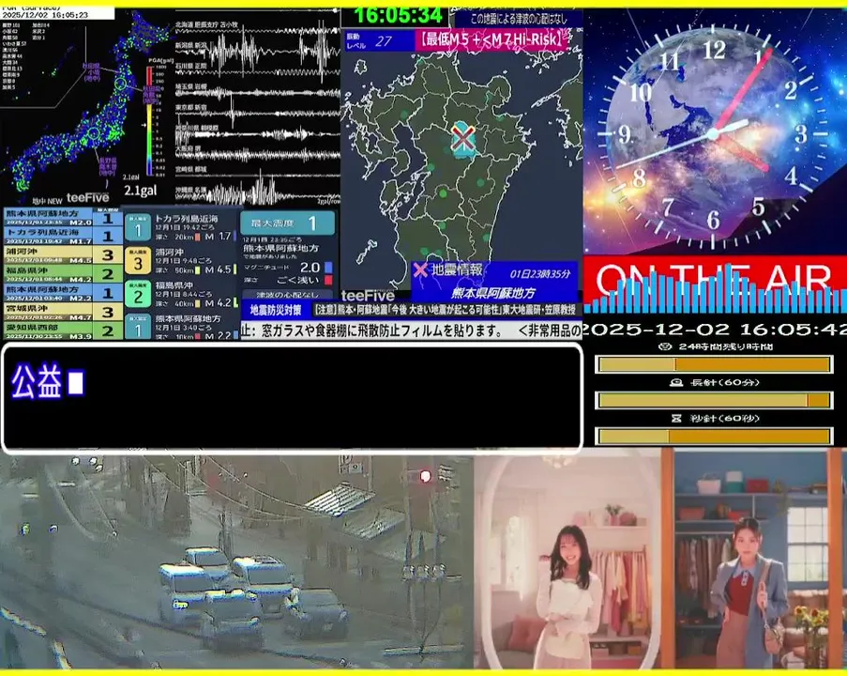The width and height of the screenshot is (847, 676).
Task: Click この地震による津波の心配はなし notice
Action: [518, 20]
